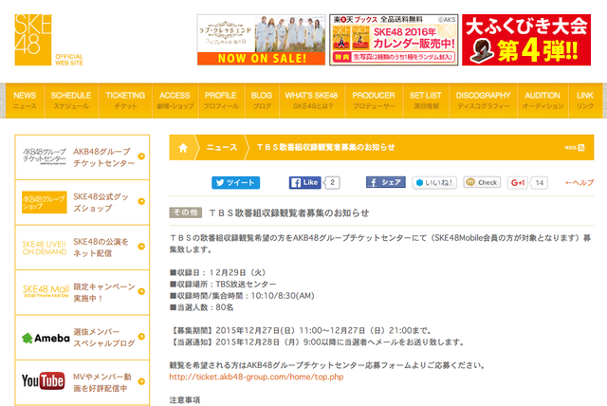
Task: Open the PRODUCER menu item
Action: [374, 101]
